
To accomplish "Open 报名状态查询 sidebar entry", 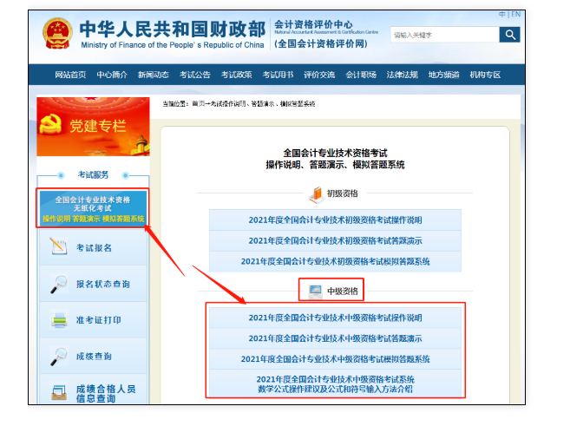I will point(93,284).
